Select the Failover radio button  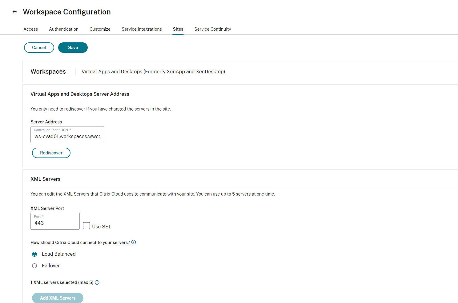pos(34,266)
